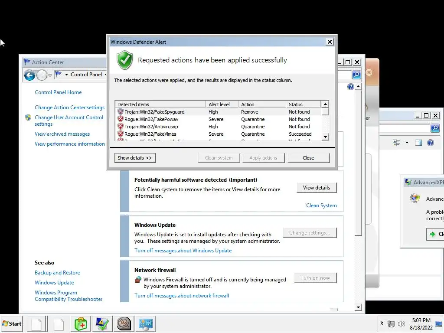The height and width of the screenshot is (333, 444).
Task: Click the disabled Apply actions button
Action: pyautogui.click(x=263, y=158)
